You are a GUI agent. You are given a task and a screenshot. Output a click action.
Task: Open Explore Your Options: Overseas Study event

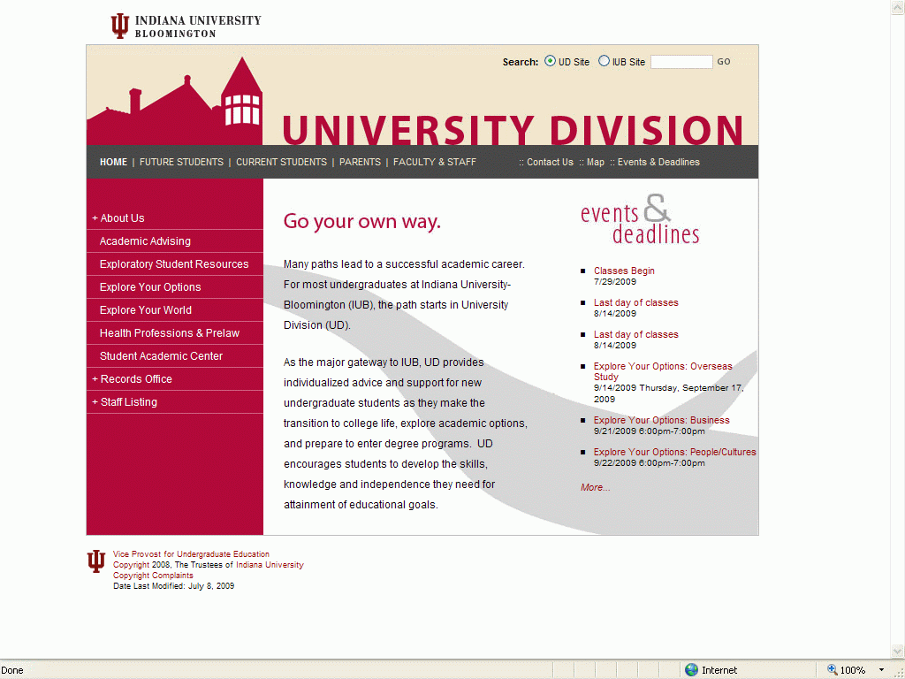point(663,371)
